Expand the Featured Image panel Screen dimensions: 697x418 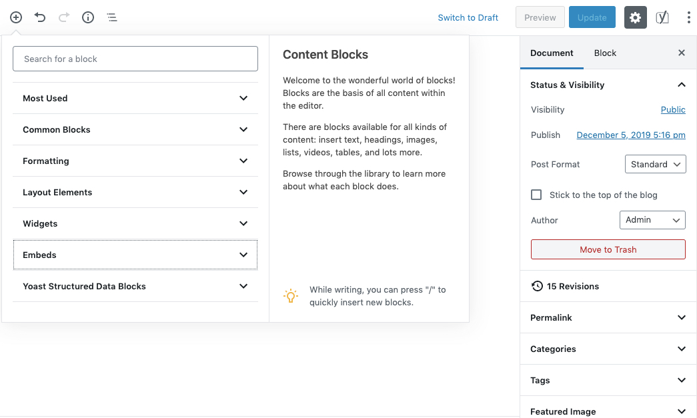tap(608, 411)
